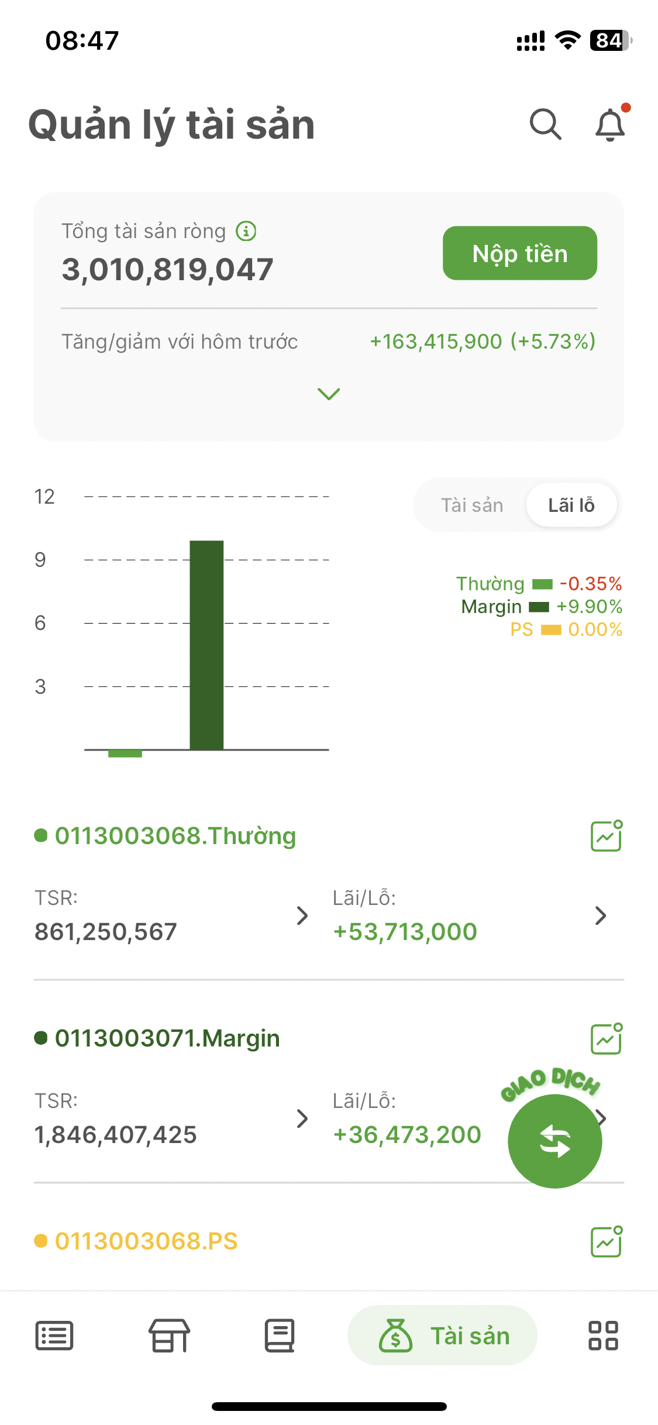658x1425 pixels.
Task: Open the book icon tab in bottom bar
Action: pos(280,1336)
